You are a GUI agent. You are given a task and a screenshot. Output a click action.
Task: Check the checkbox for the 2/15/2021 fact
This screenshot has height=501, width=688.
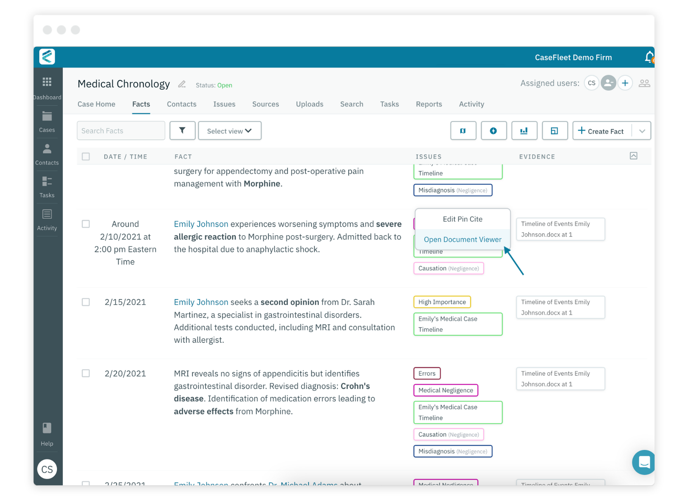pos(86,302)
